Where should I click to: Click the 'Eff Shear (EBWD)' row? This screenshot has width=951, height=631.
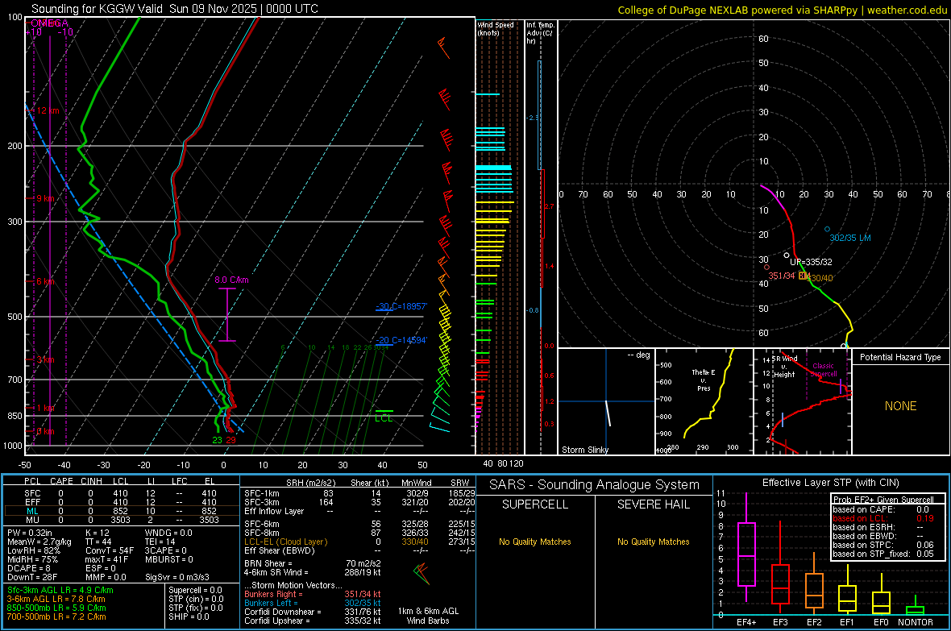pos(359,550)
